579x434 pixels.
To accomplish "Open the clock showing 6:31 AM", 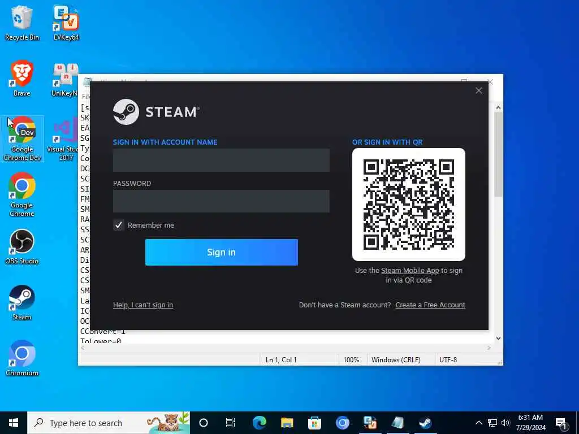I will coord(530,423).
